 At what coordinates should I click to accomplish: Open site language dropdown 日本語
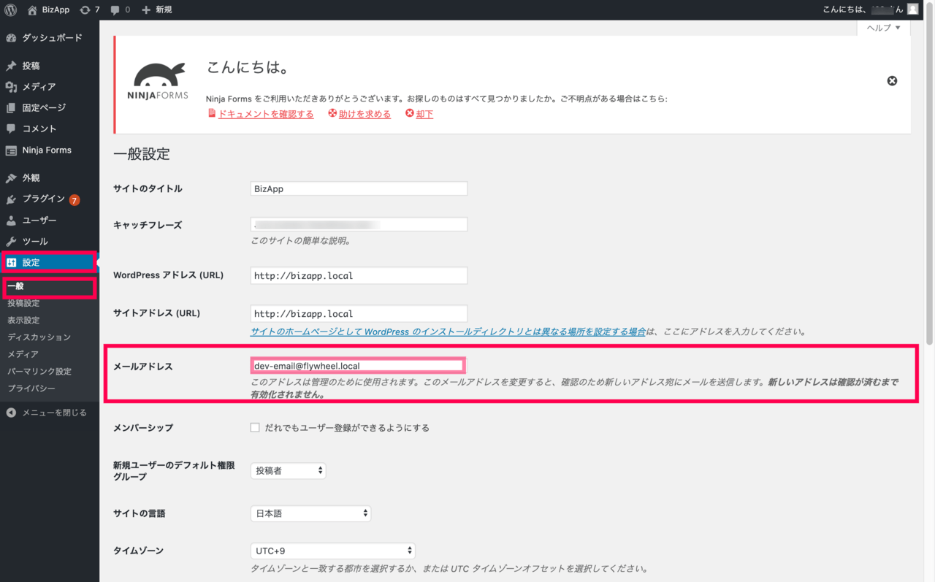coord(310,513)
